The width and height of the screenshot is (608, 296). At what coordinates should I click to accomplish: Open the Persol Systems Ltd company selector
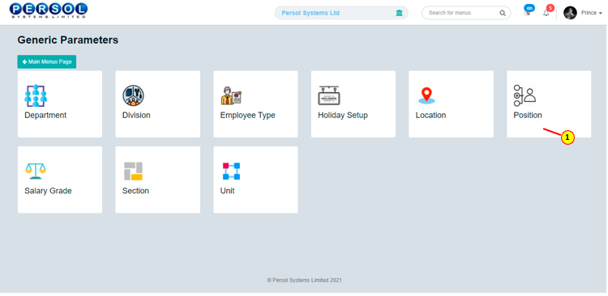coord(341,13)
